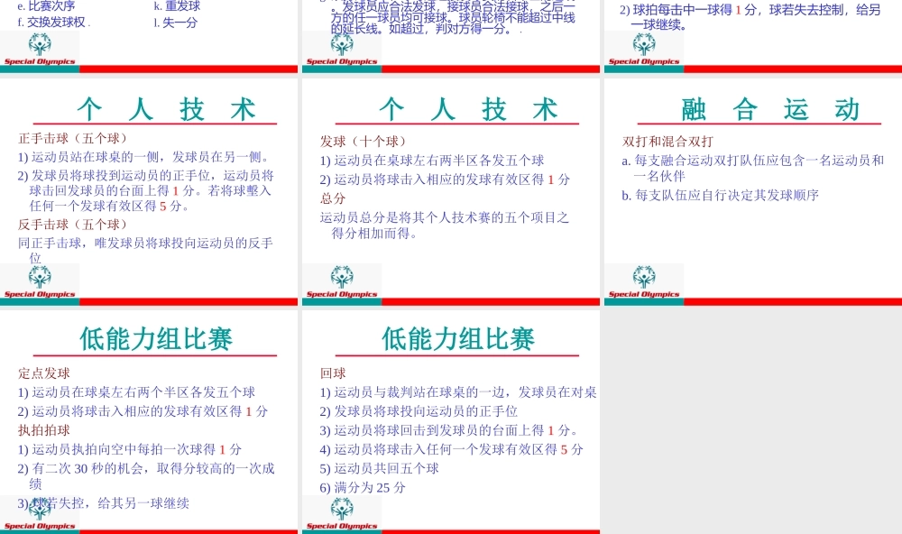
Task: Click '2) 运动员将球击入相应的发球有效区得 1 分' under 定点发球
Action: 143,410
